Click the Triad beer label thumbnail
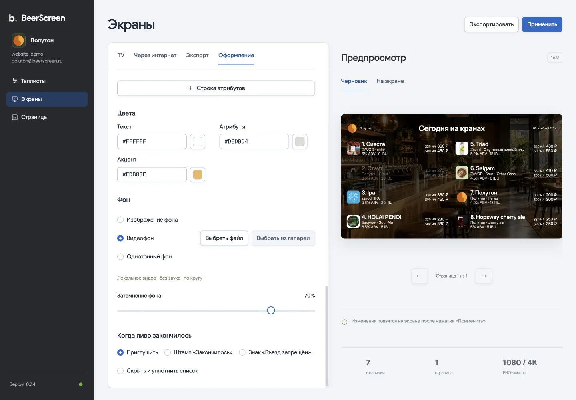Image resolution: width=576 pixels, height=400 pixels. 462,148
